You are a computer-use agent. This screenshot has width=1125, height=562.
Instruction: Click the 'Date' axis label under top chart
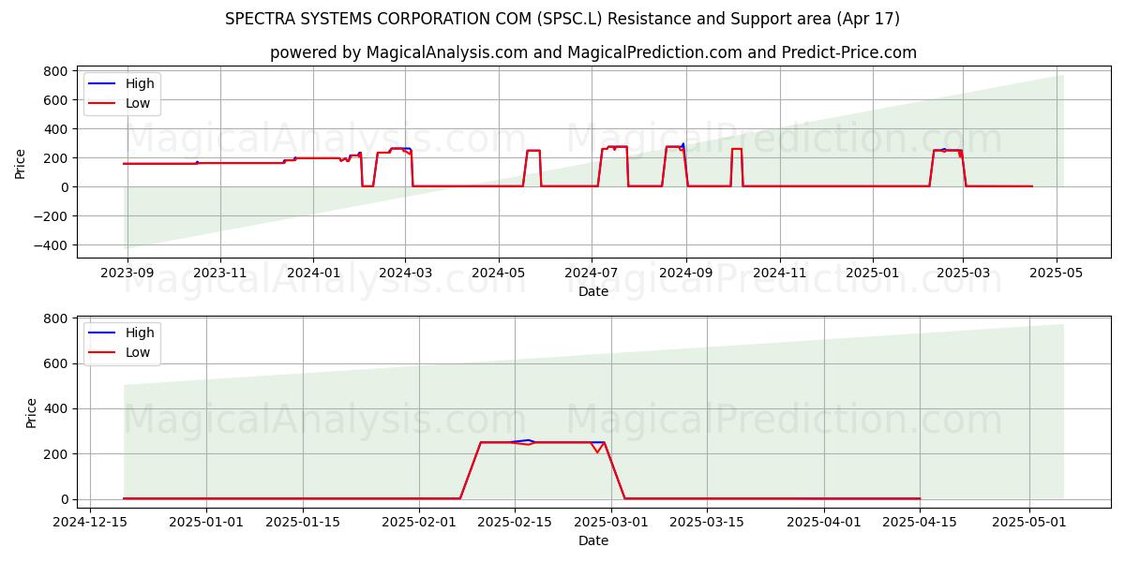click(593, 291)
